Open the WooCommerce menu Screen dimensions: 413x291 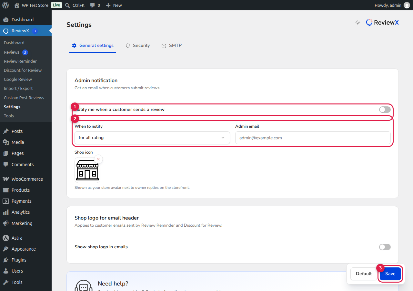point(26,179)
